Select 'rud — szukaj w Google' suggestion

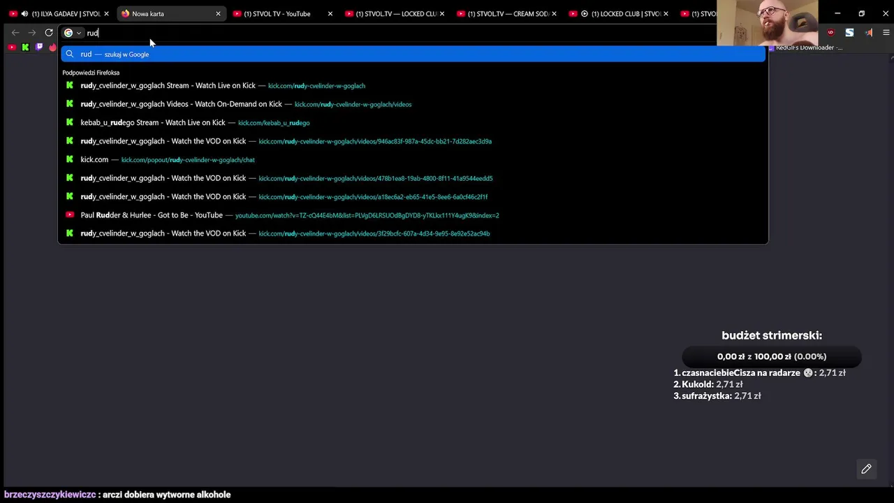(413, 54)
